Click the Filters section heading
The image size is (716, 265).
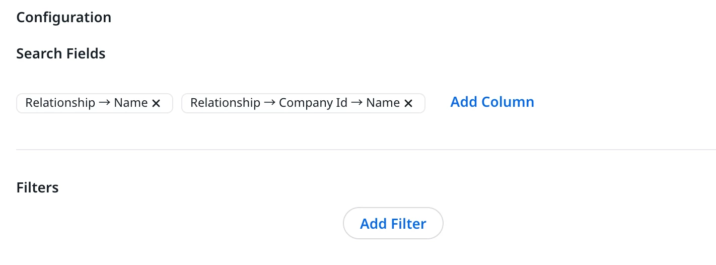[38, 188]
